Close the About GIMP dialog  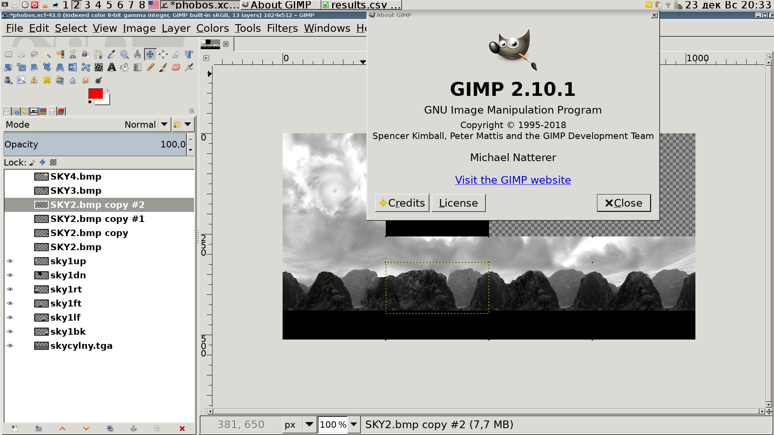(x=624, y=203)
